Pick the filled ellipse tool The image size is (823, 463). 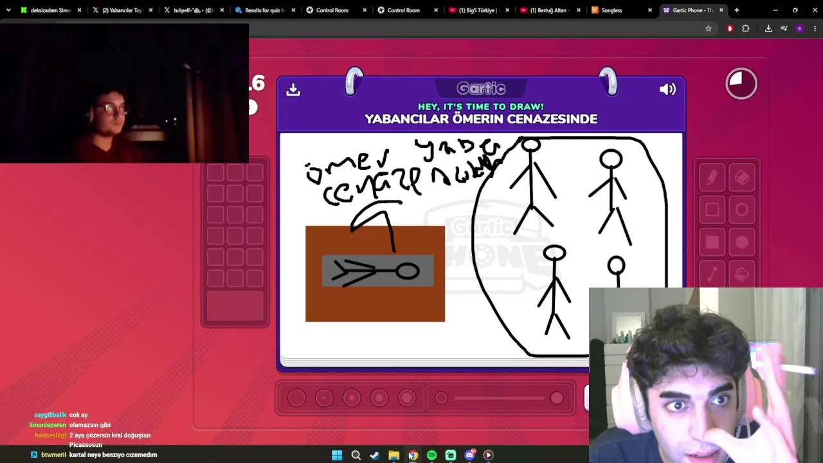742,242
